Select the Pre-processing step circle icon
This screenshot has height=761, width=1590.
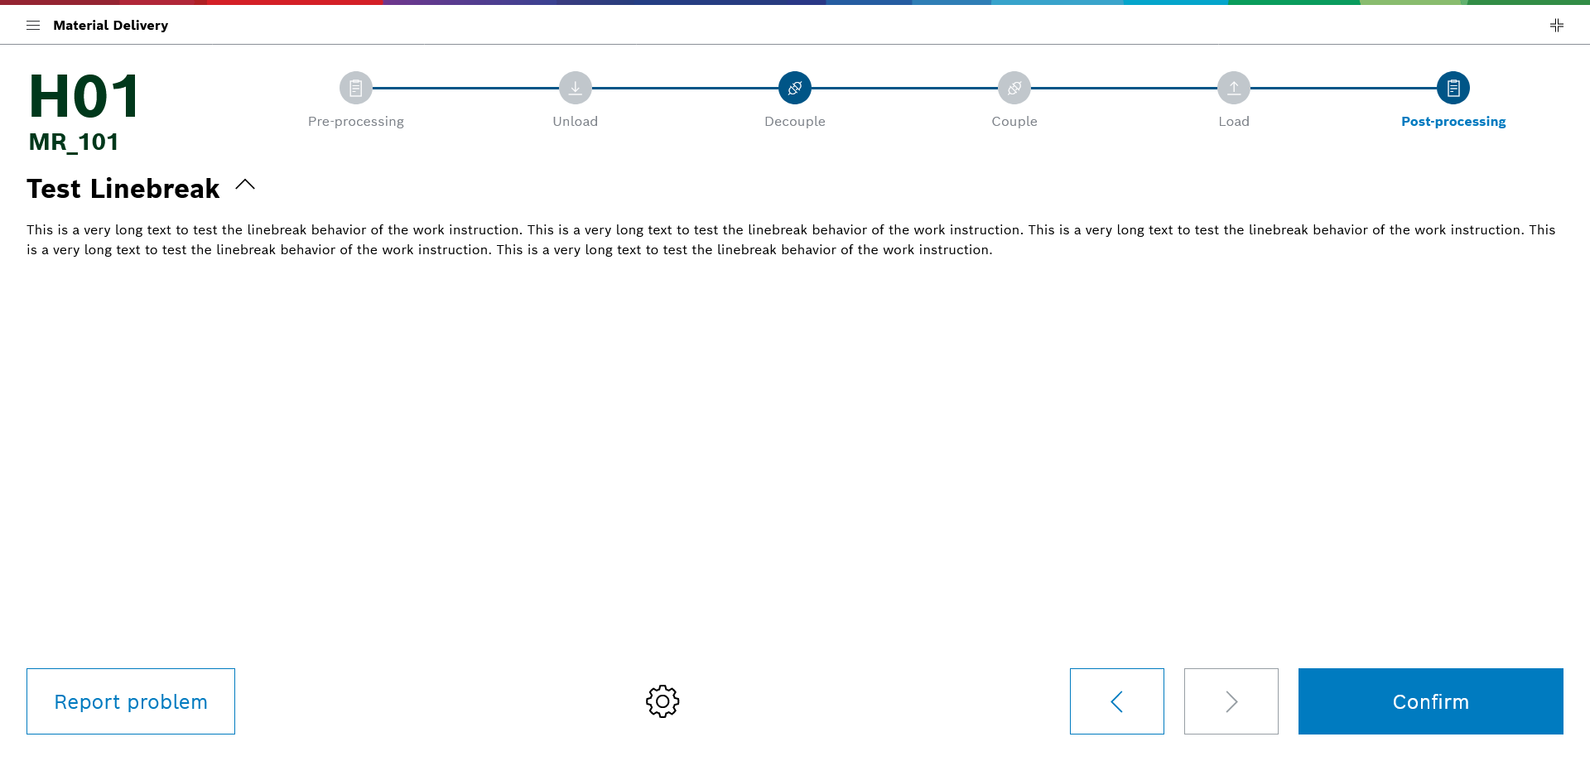[356, 88]
